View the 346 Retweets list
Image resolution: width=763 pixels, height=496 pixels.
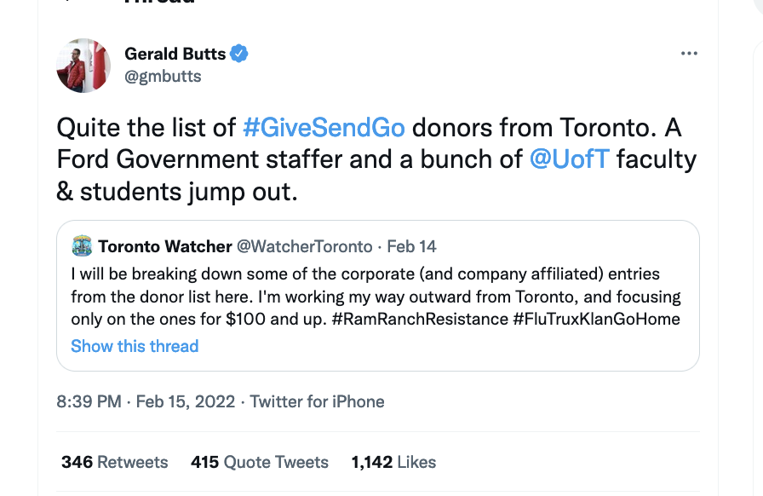click(x=114, y=462)
